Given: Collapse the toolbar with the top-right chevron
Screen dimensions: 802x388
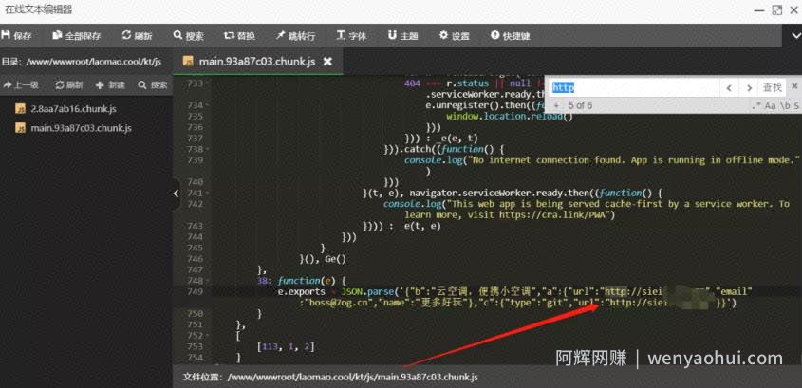Looking at the screenshot, I should (796, 36).
